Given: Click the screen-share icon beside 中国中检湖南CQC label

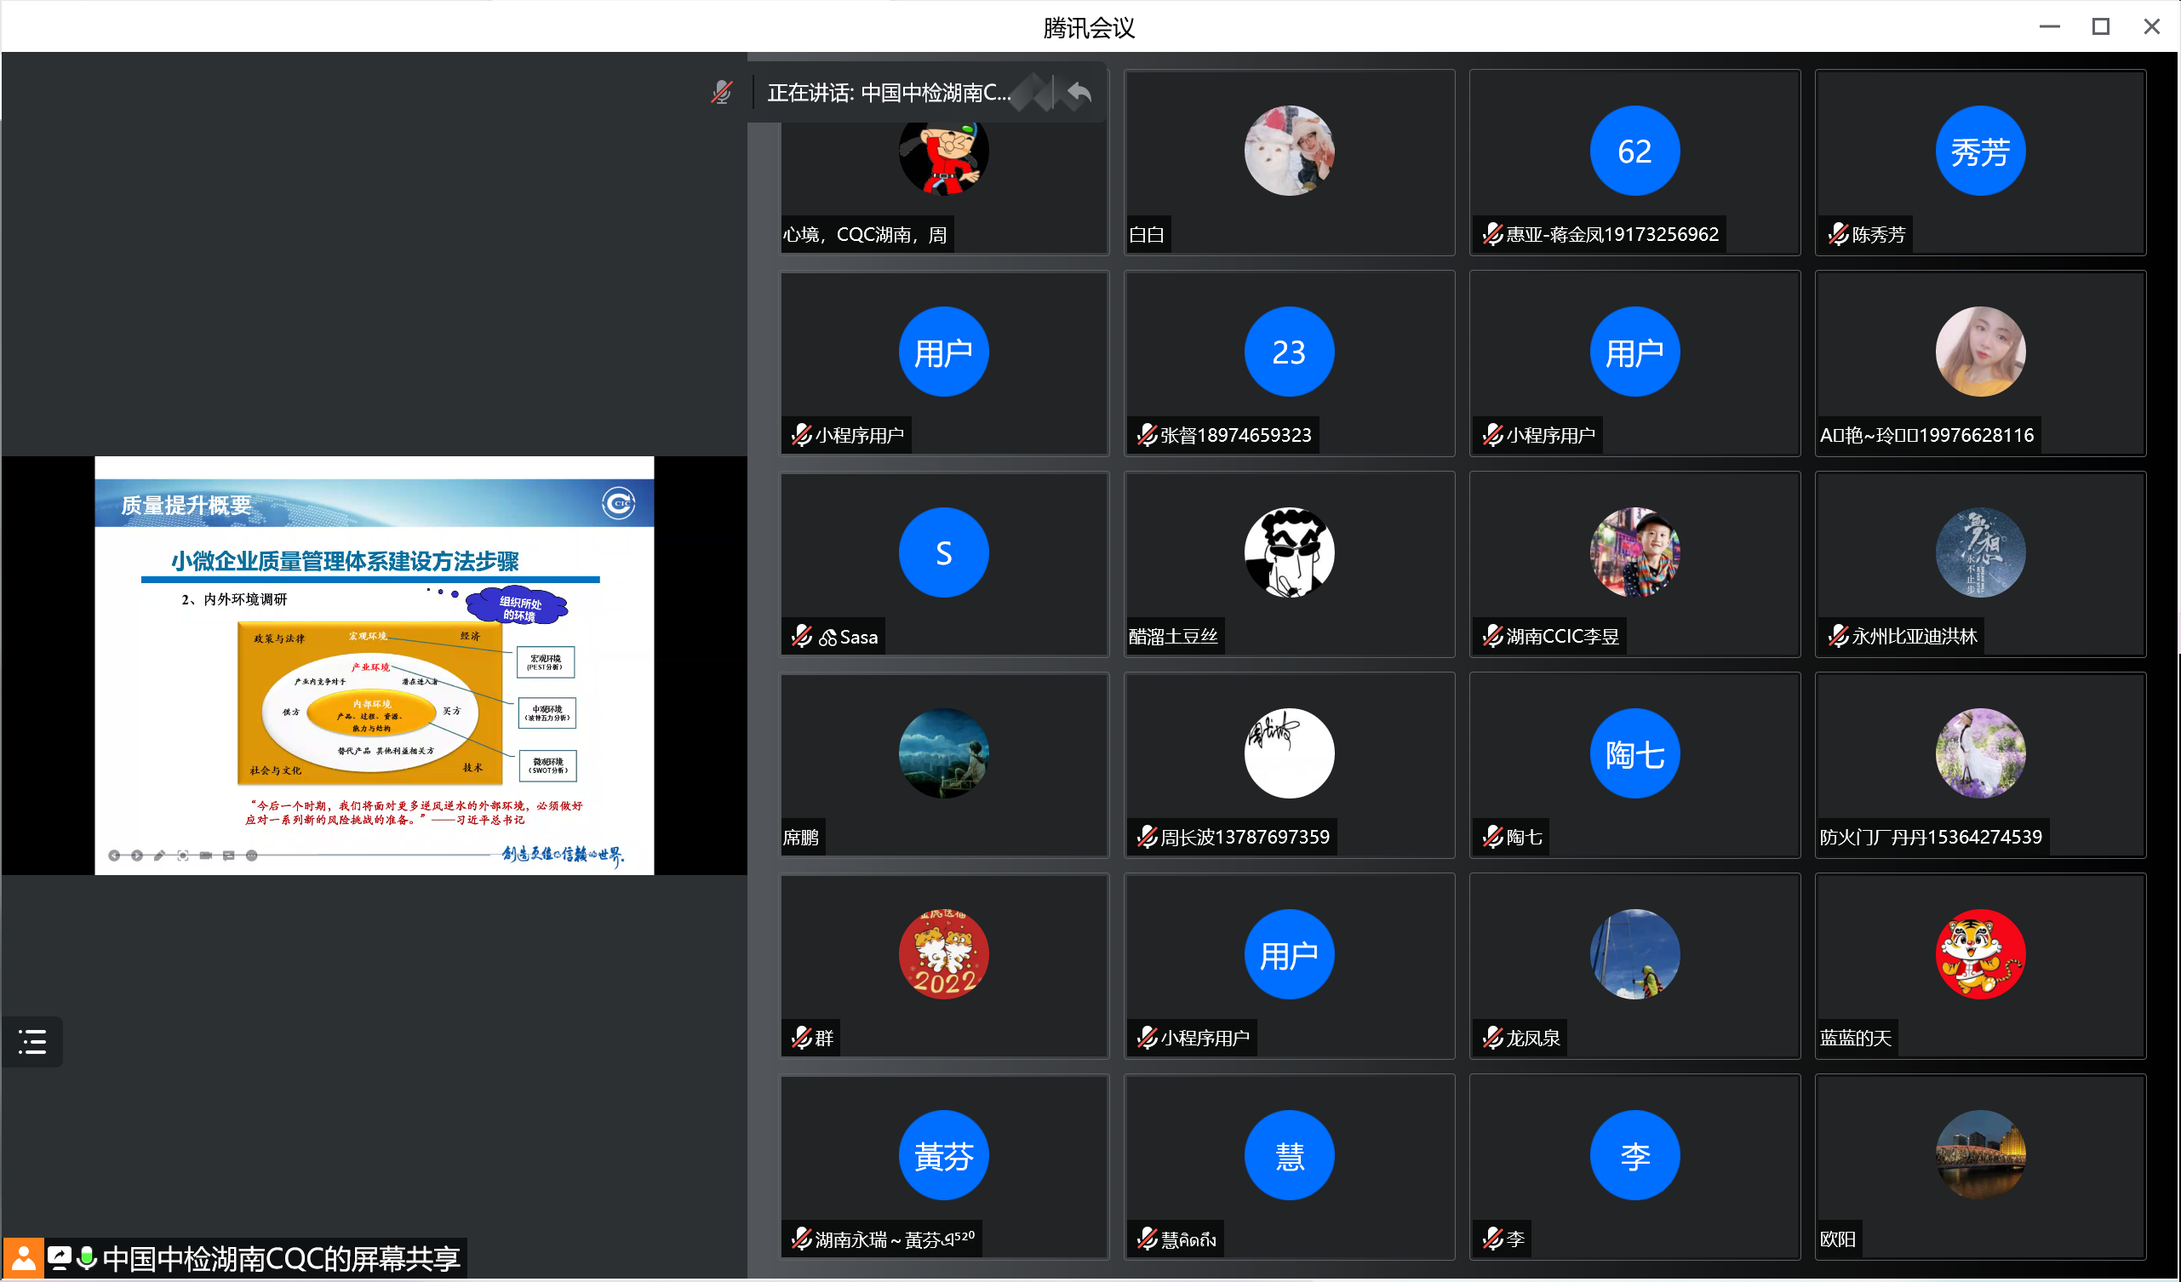Looking at the screenshot, I should coord(60,1259).
